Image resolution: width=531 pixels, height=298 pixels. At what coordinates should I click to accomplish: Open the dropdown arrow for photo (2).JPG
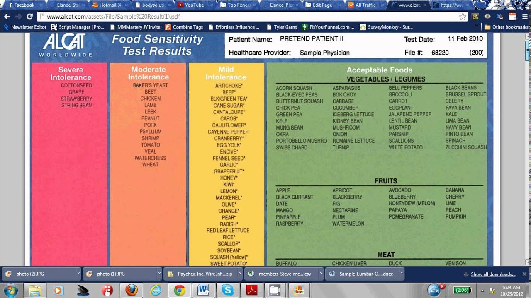tap(78, 274)
